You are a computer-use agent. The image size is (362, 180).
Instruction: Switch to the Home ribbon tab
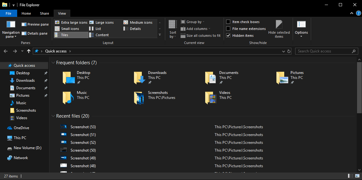tap(26, 13)
